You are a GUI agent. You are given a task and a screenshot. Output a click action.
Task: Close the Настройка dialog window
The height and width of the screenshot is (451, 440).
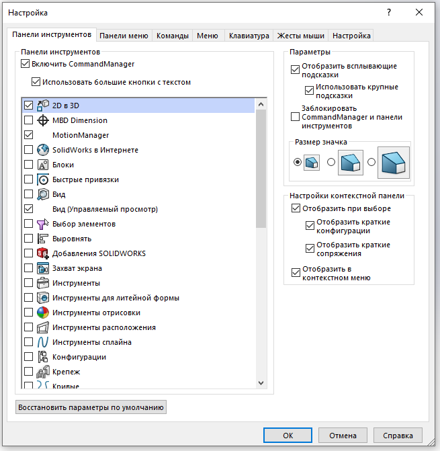[419, 12]
